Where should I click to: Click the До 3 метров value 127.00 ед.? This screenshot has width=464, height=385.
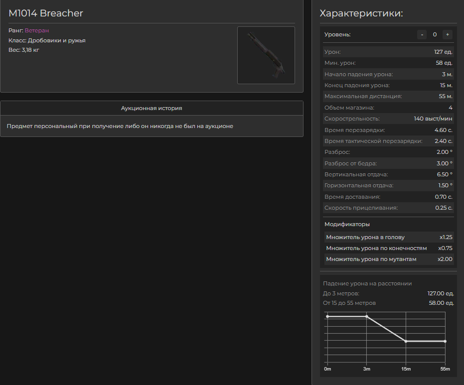441,294
